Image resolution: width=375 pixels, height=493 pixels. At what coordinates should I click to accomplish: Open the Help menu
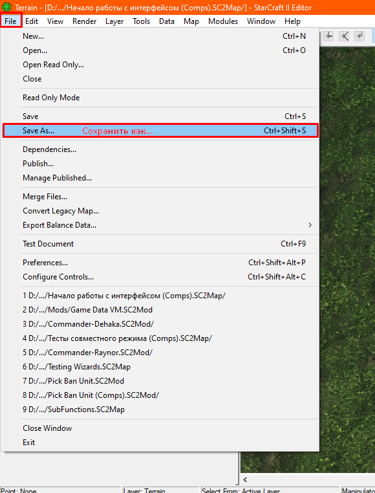(x=292, y=21)
